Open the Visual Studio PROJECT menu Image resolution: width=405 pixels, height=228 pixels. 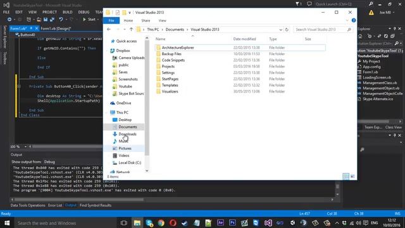click(x=49, y=12)
